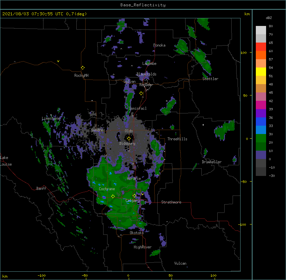Click the Didsbury town label
The width and height of the screenshot is (286, 280).
(x=127, y=143)
